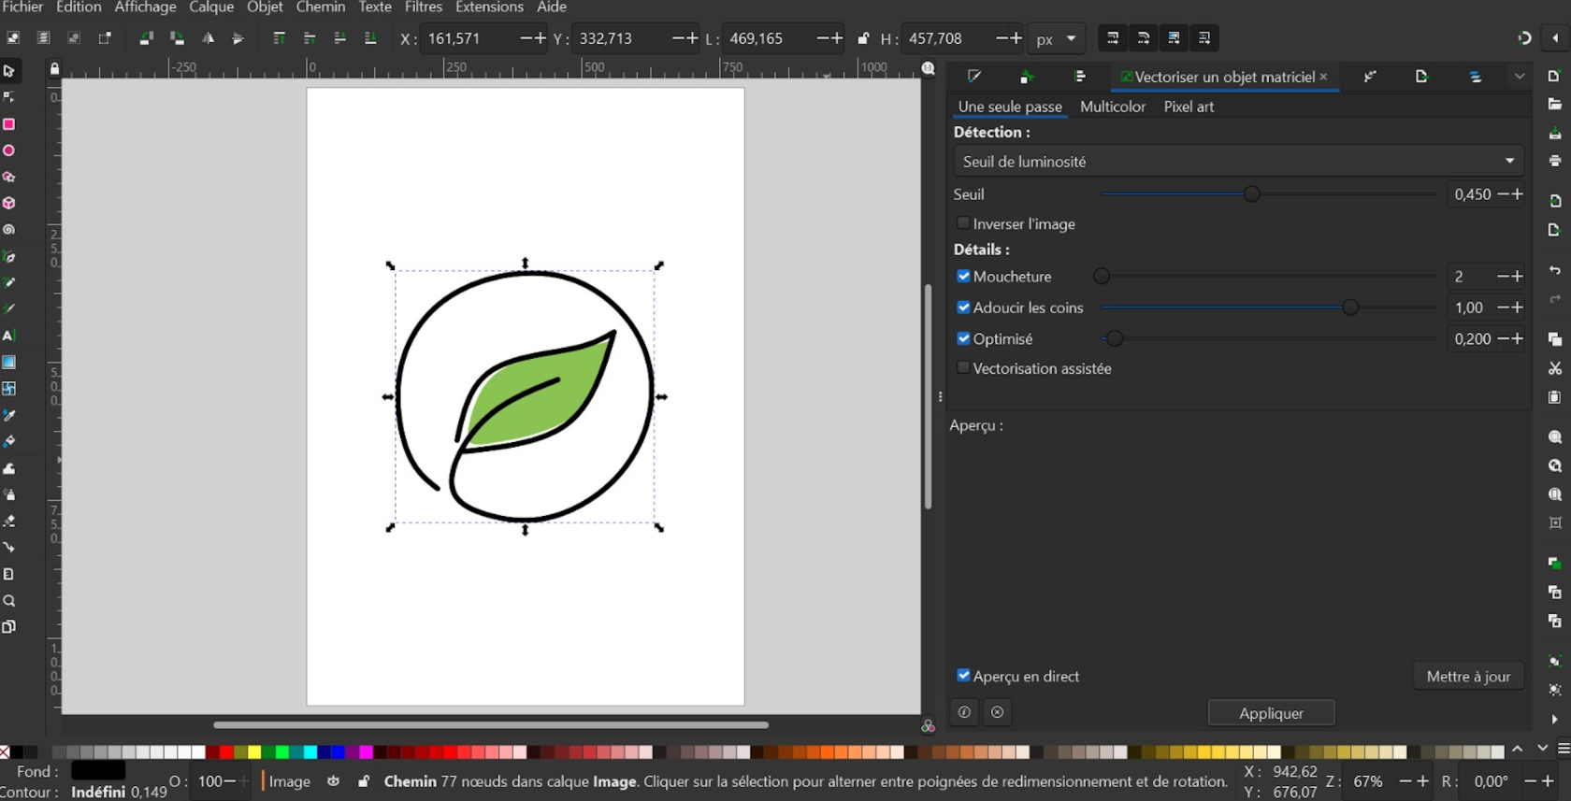Screen dimensions: 1571x801
Task: Select the Connector tool
Action: pos(9,548)
